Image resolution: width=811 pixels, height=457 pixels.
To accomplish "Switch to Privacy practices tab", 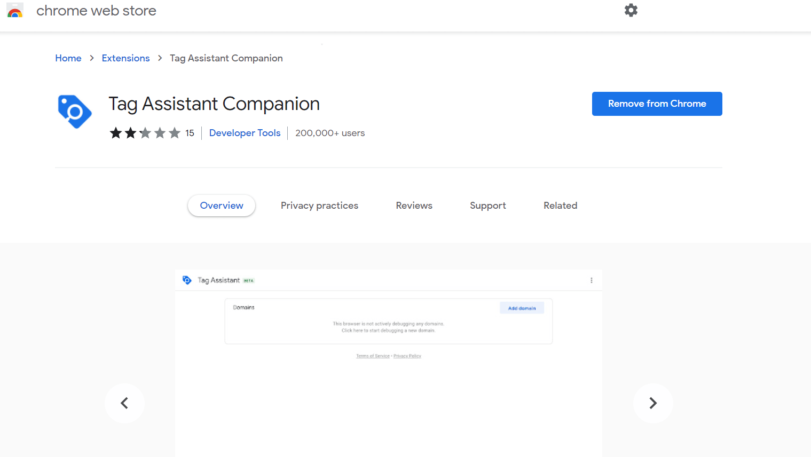I will pos(319,206).
